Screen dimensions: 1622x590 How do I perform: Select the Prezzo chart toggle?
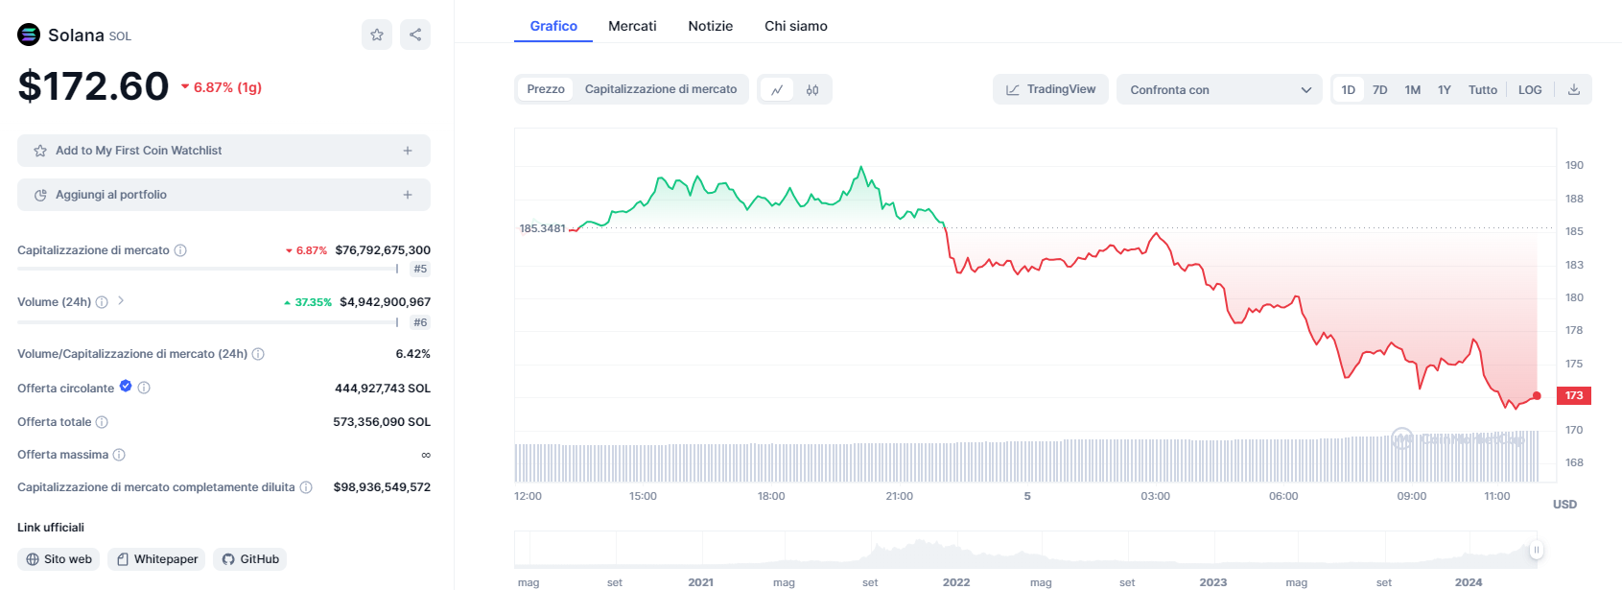pos(546,89)
